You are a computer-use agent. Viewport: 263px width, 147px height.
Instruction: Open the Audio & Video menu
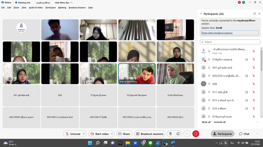click(x=36, y=8)
